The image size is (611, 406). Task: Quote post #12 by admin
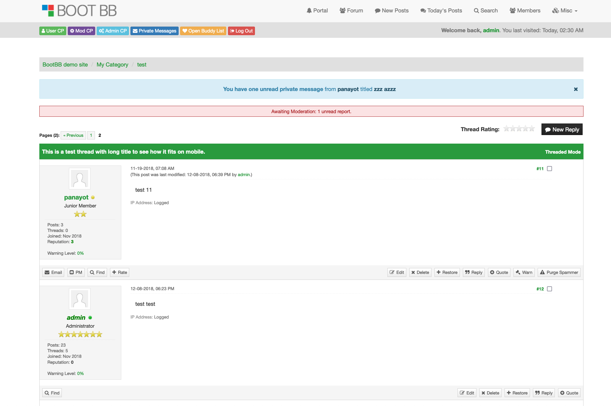(x=569, y=393)
